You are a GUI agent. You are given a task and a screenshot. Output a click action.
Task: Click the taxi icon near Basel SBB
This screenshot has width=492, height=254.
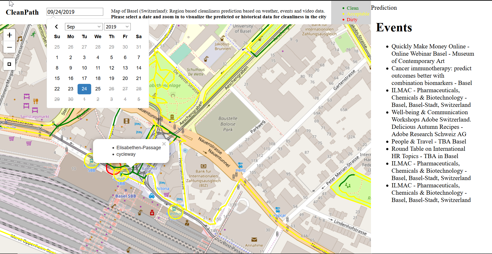click(x=152, y=196)
